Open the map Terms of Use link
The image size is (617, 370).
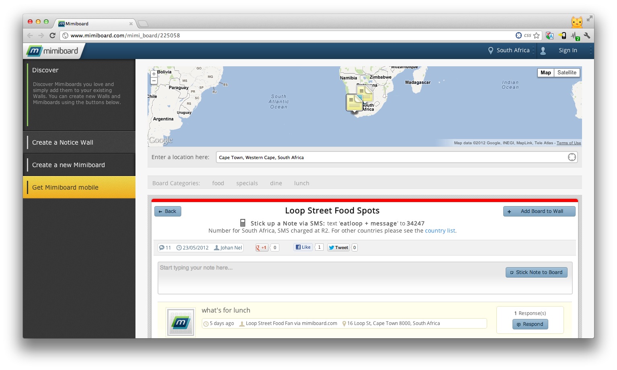[x=568, y=143]
